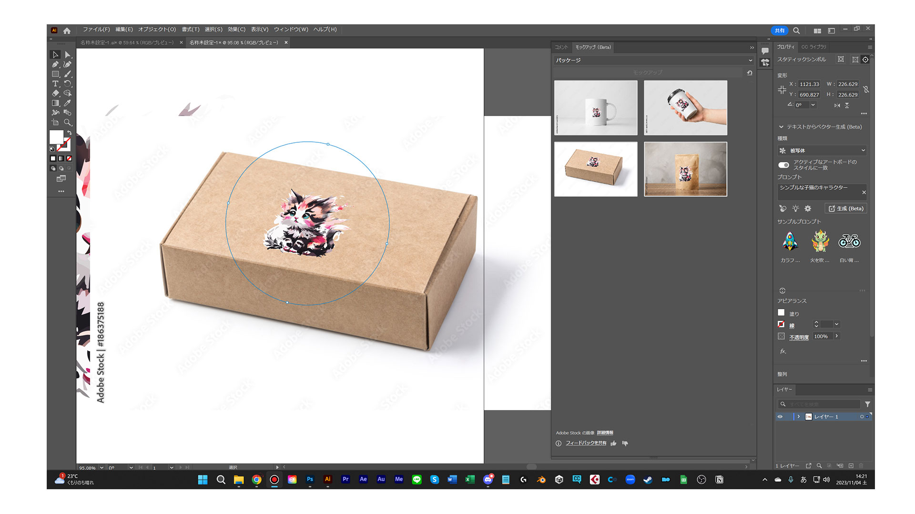Image resolution: width=915 pixels, height=514 pixels.
Task: Choose the Eyedropper tool
Action: [68, 103]
